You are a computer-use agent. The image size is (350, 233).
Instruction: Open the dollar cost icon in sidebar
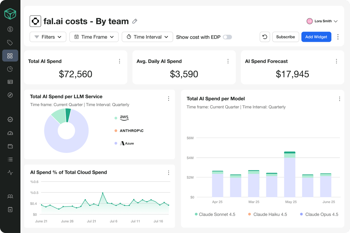(10, 29)
